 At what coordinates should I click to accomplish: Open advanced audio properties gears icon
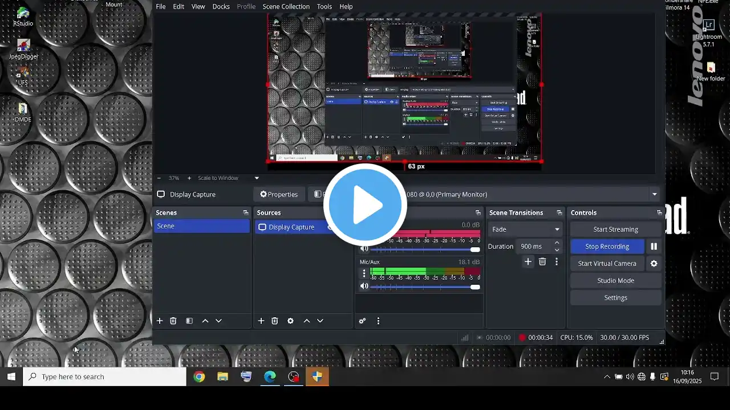[362, 321]
